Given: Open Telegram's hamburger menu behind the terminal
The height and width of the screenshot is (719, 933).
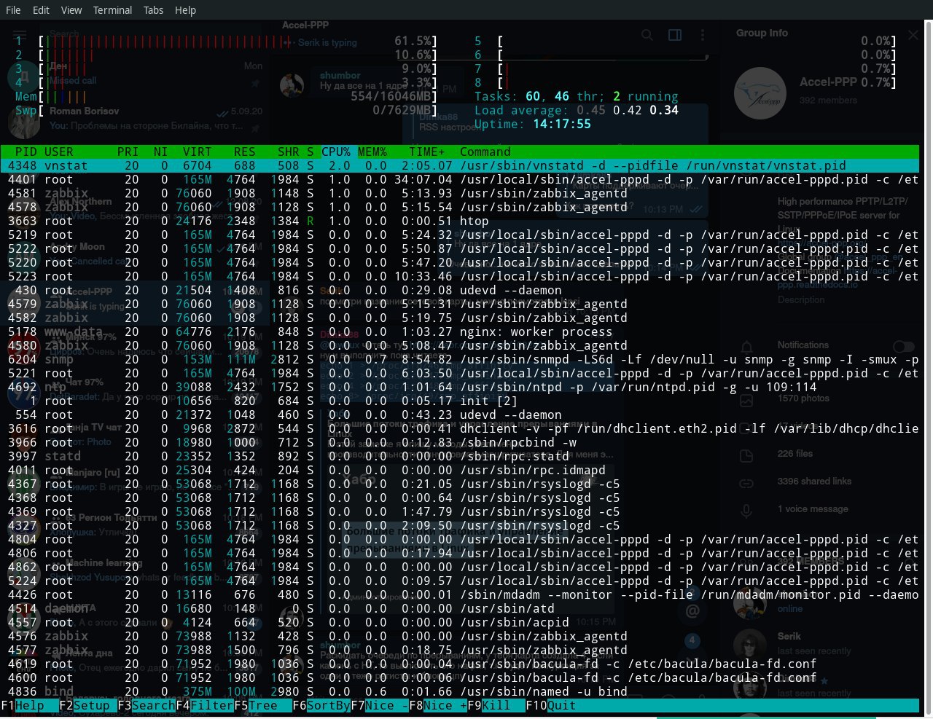Looking at the screenshot, I should [x=20, y=34].
